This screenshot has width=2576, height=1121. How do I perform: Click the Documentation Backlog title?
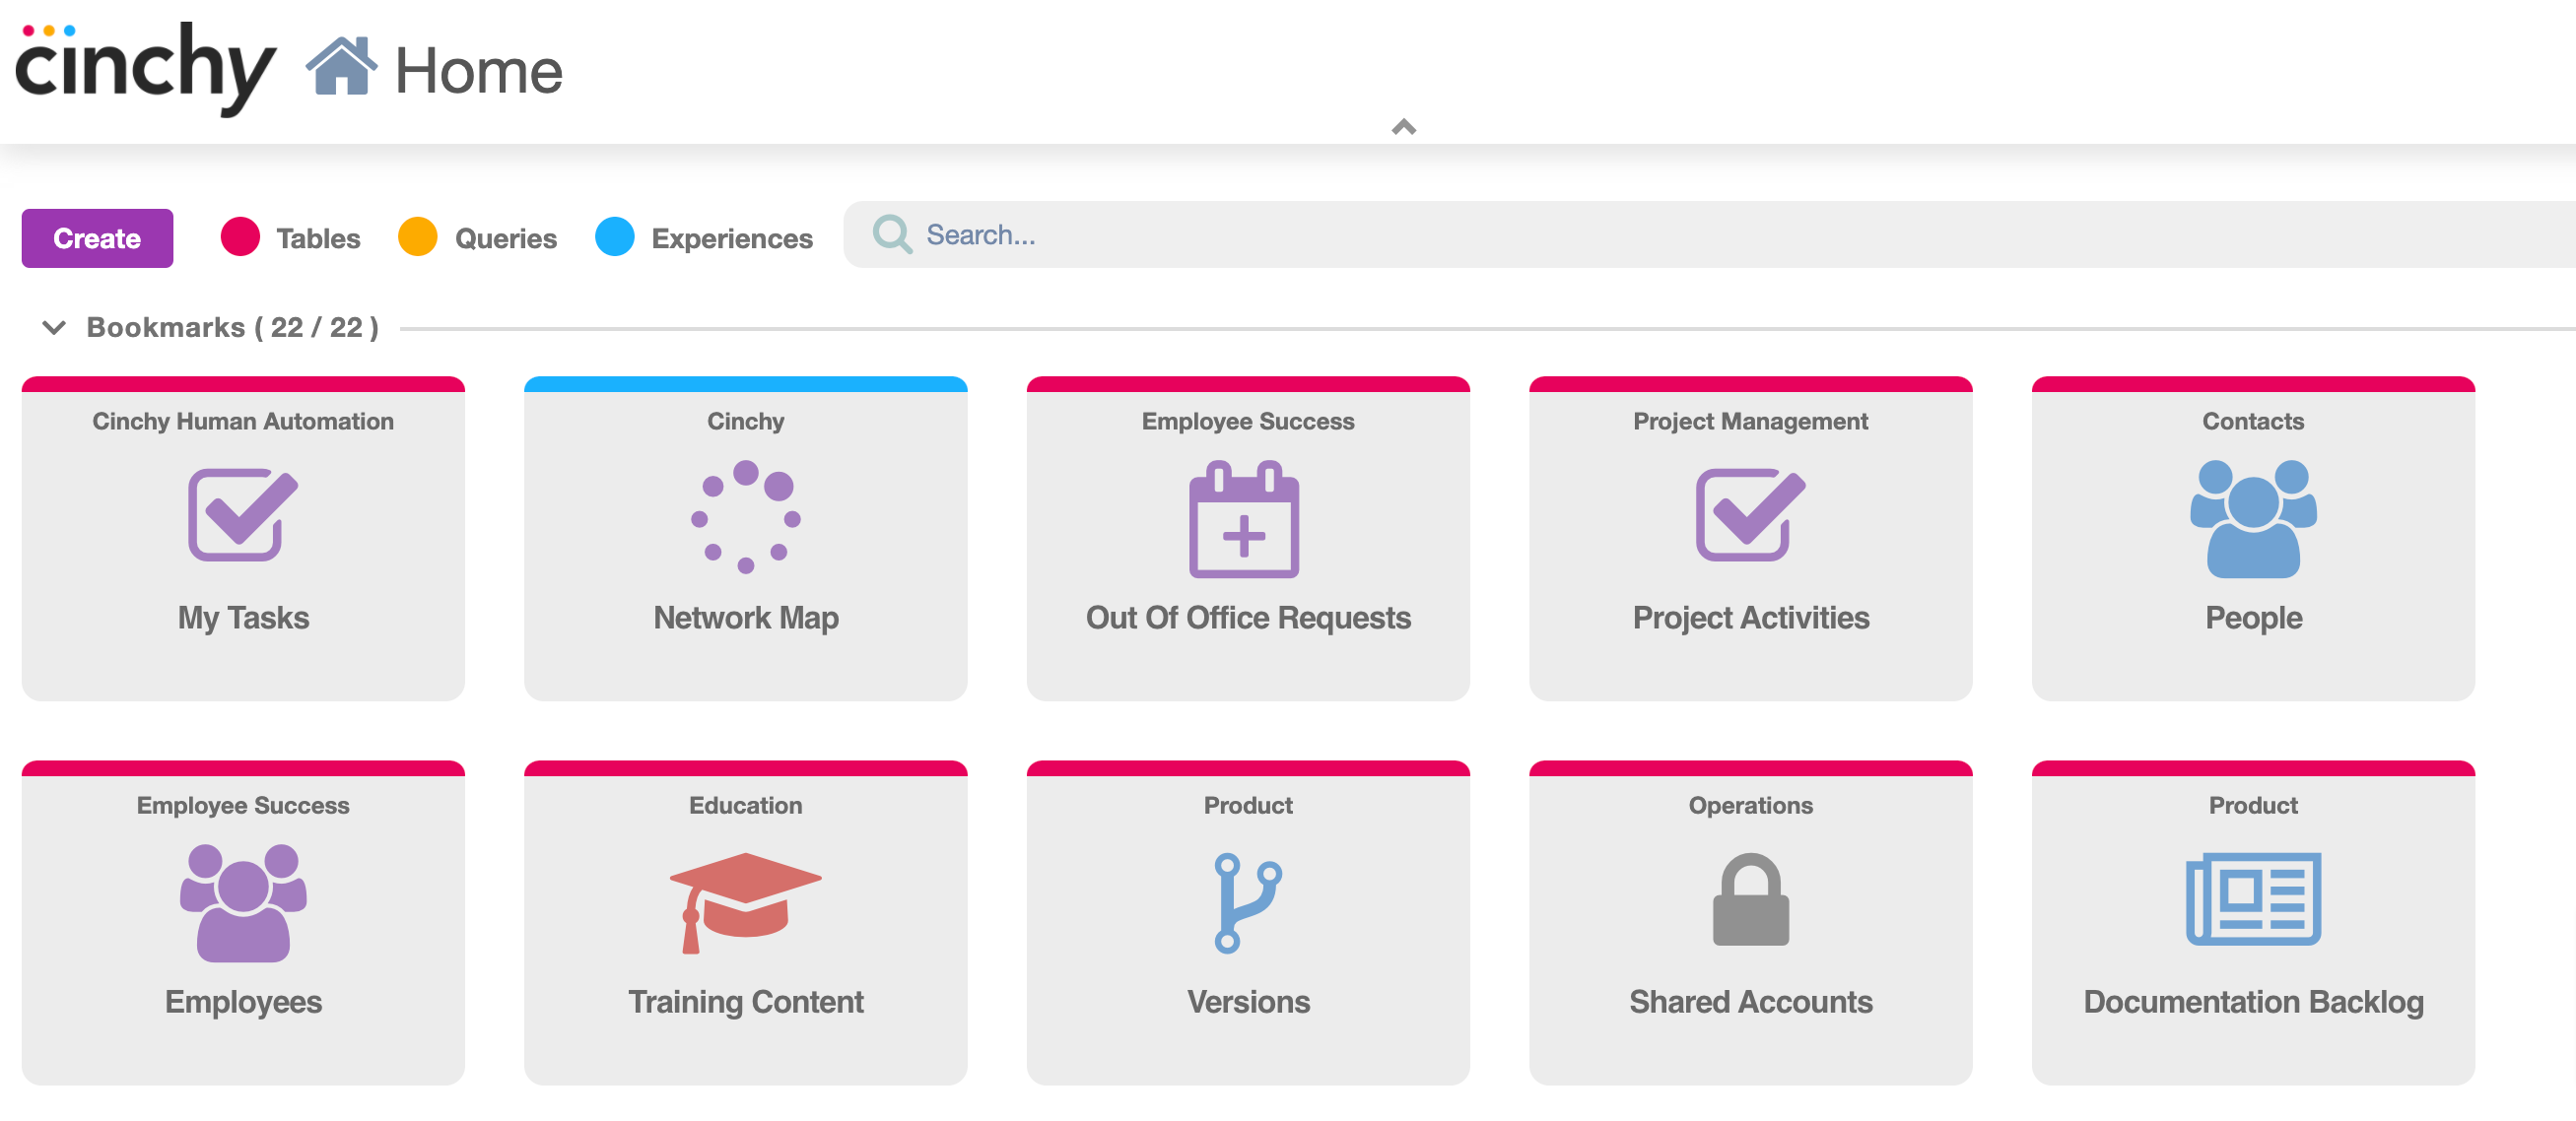2253,1002
